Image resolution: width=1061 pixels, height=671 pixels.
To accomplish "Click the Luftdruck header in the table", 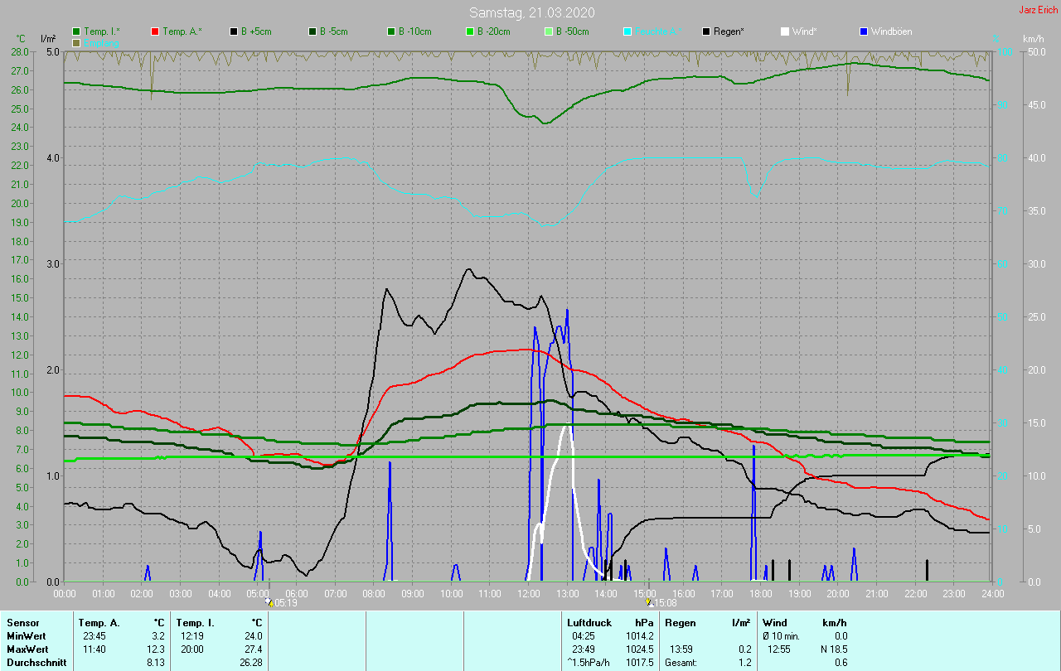I will 589,622.
